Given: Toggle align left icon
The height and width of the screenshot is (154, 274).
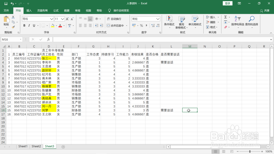Looking at the screenshot, I should tap(80, 25).
